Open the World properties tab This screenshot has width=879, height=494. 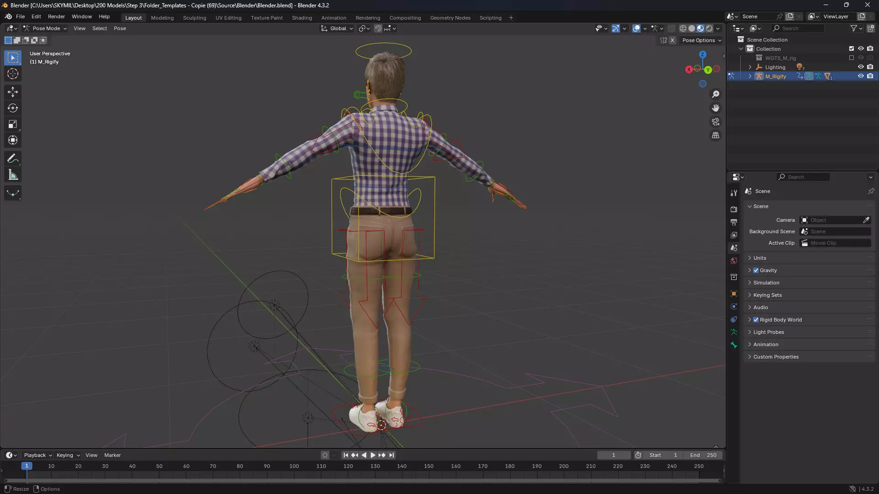pos(734,261)
